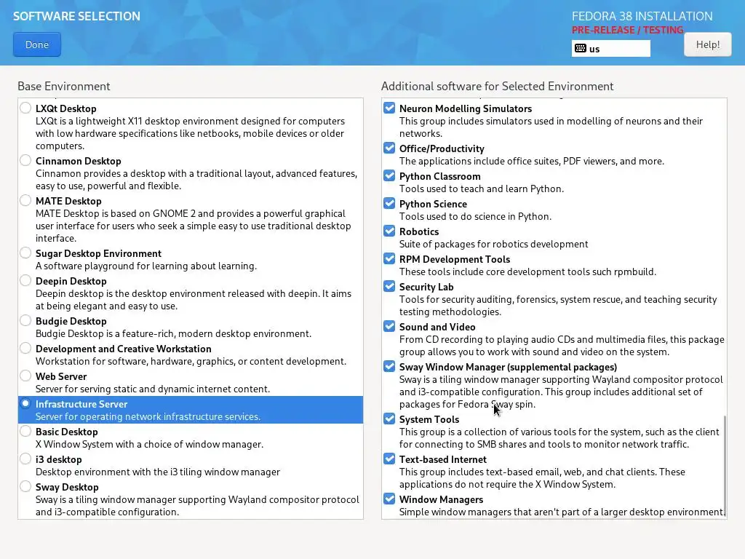Uncheck Python Classroom checkbox
The image size is (745, 559).
tap(389, 175)
